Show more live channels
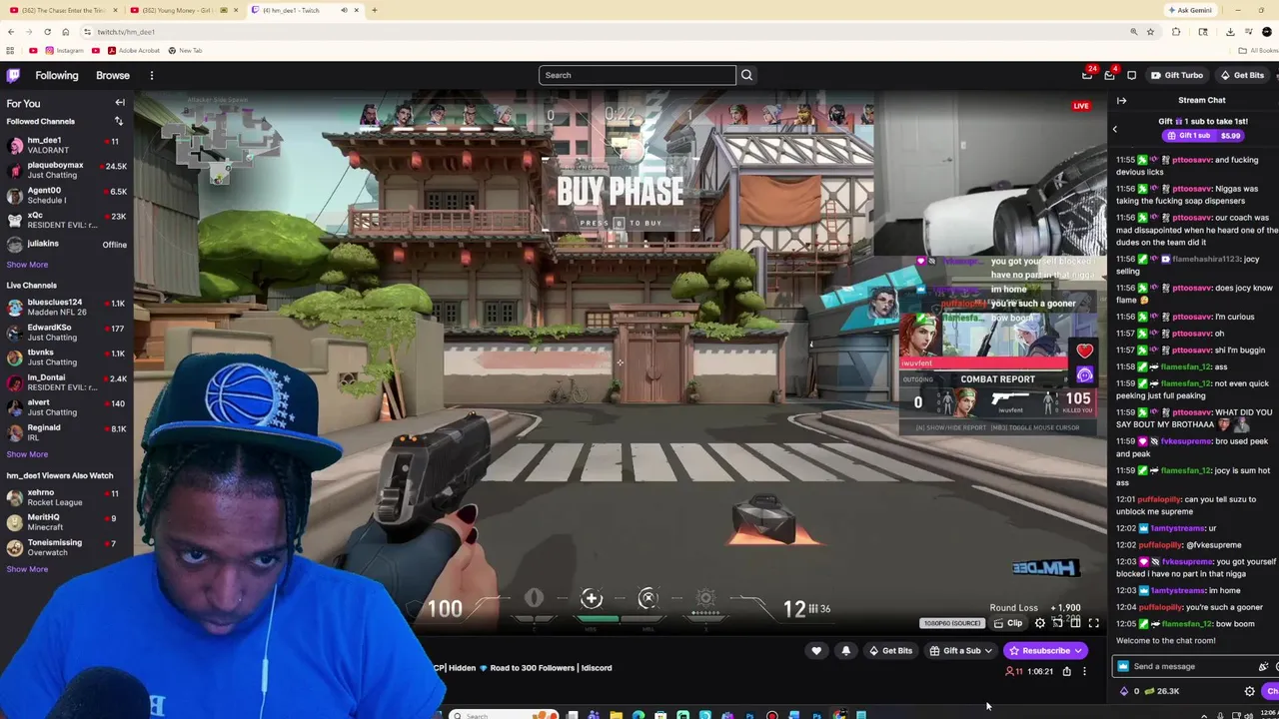Screen dimensions: 1279x719 27,454
